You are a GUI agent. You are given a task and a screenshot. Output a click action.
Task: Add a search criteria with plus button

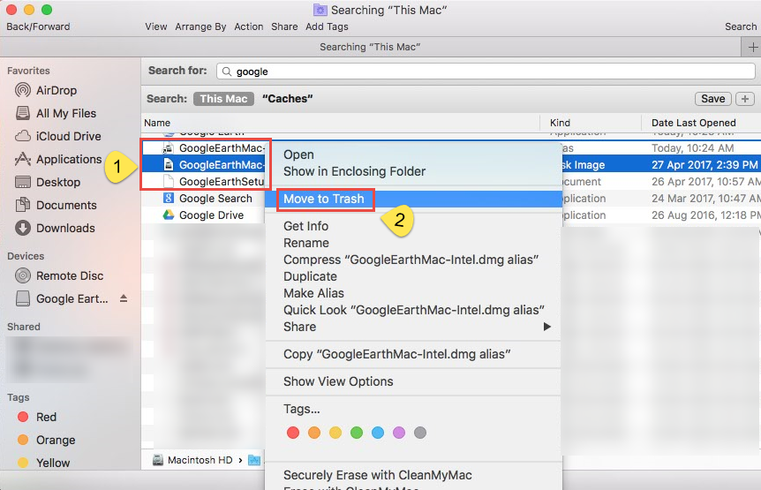(745, 99)
